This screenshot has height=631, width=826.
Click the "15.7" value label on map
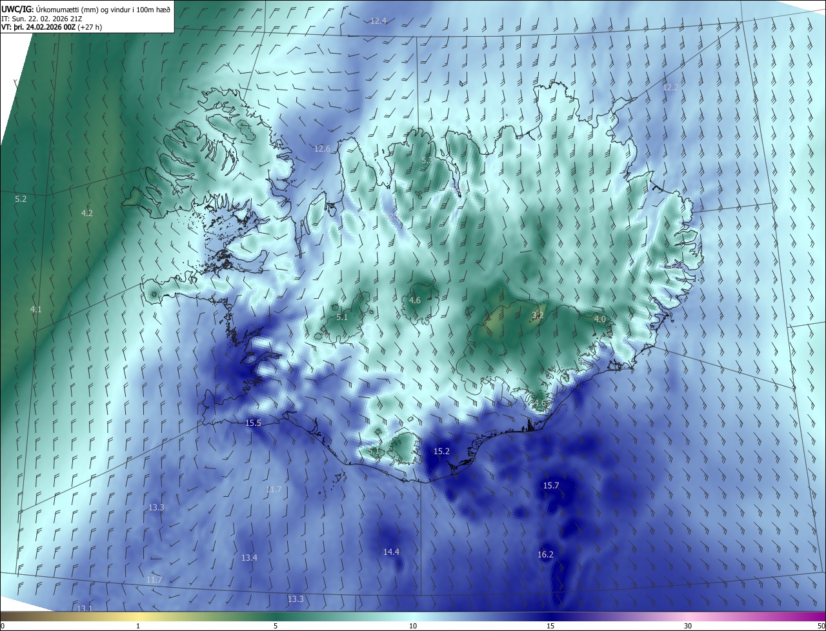pyautogui.click(x=551, y=485)
